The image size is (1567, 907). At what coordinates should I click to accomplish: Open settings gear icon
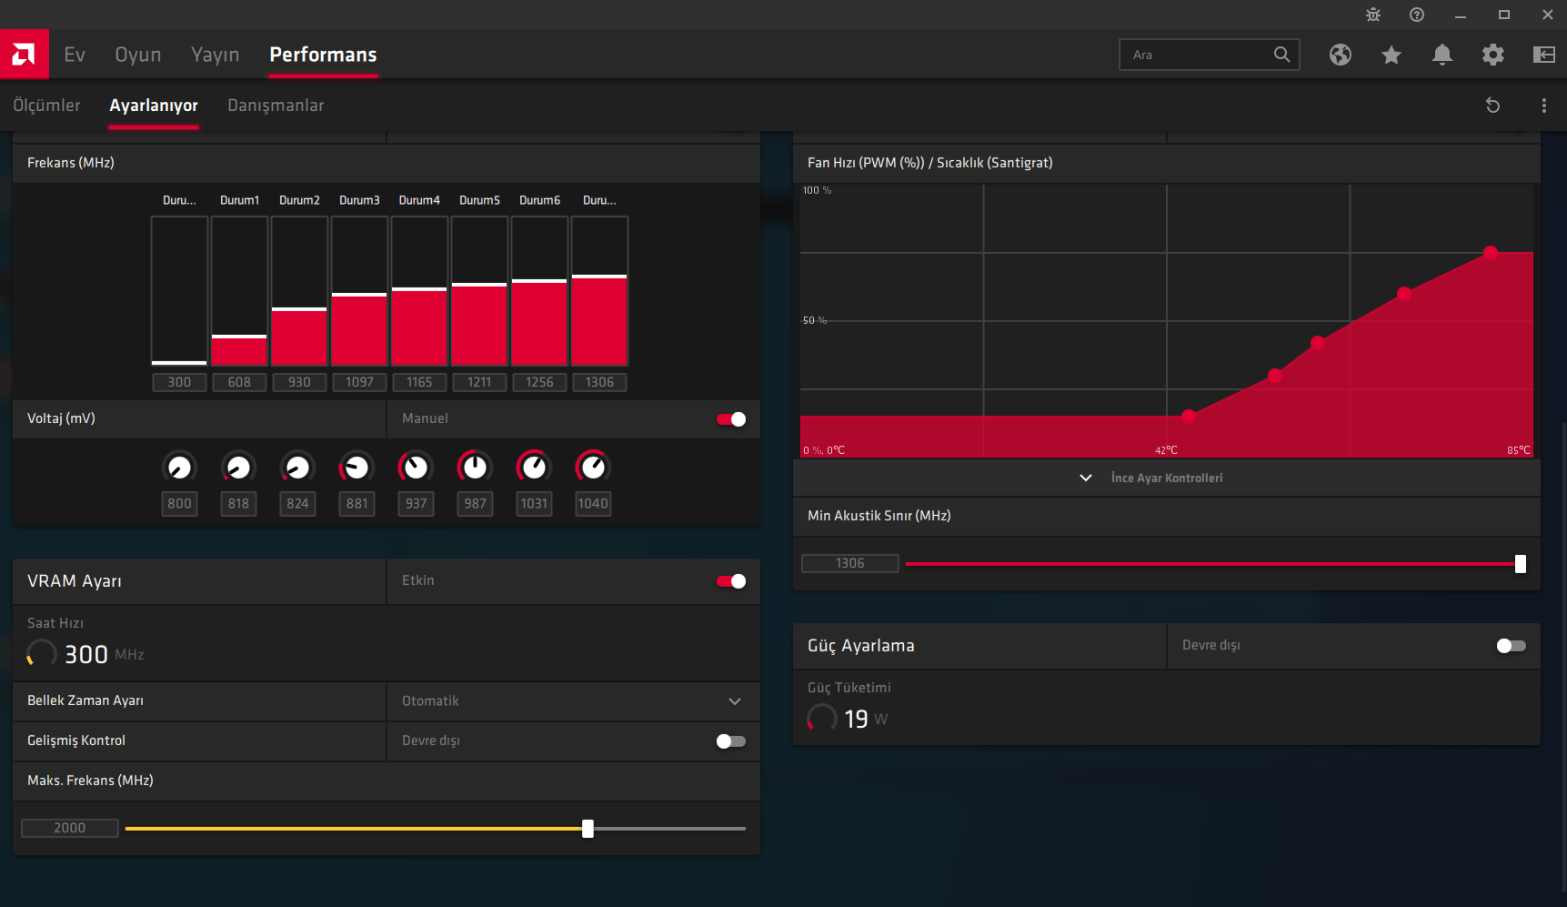(x=1493, y=55)
